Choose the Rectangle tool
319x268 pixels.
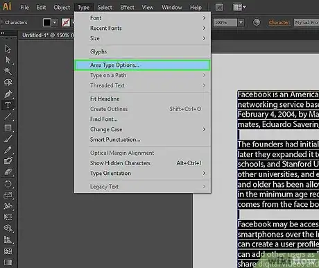click(x=8, y=128)
